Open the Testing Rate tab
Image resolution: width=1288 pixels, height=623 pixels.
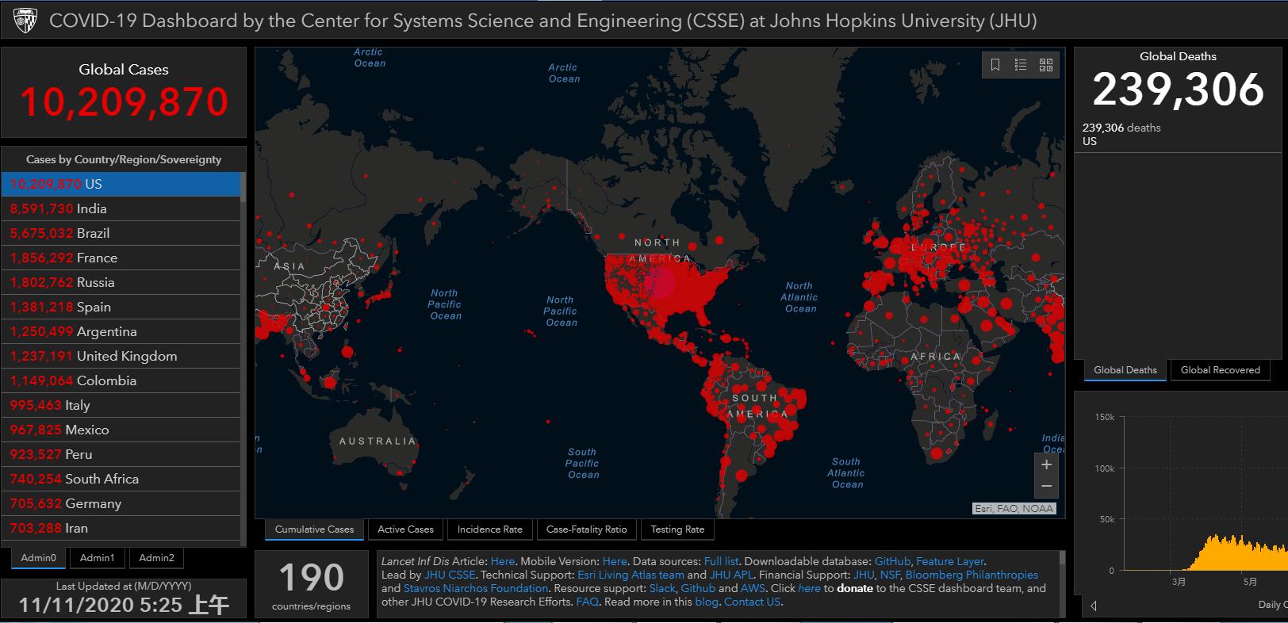677,529
